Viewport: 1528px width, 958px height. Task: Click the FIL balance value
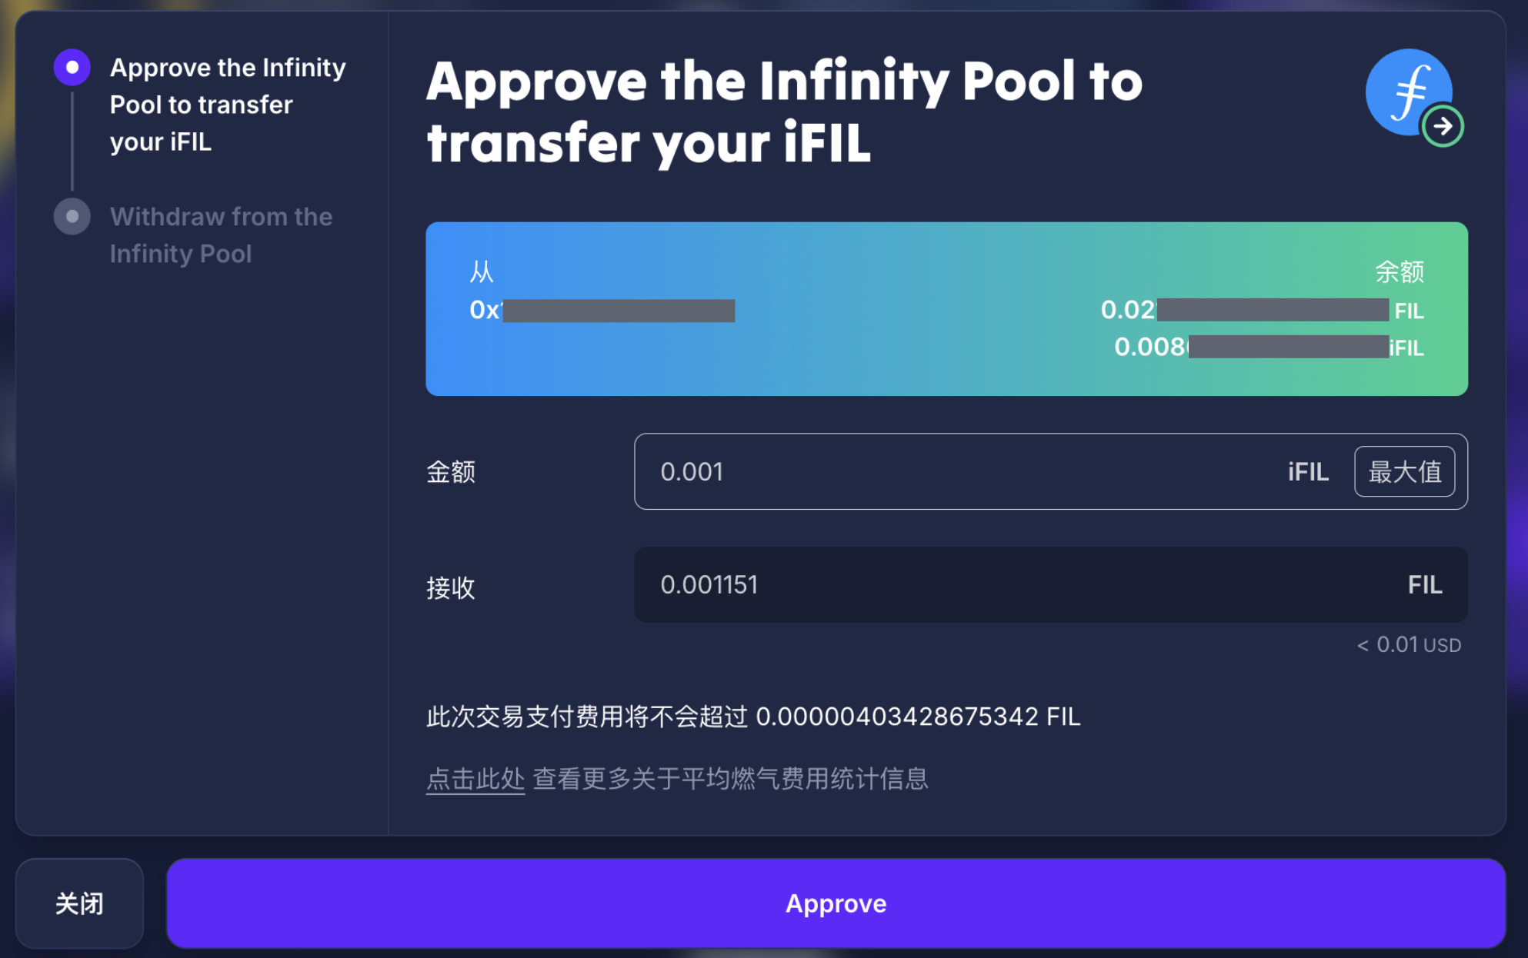pyautogui.click(x=1262, y=311)
